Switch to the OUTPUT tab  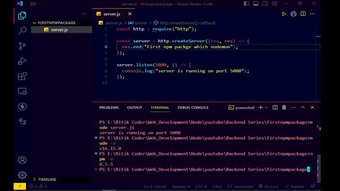134,108
